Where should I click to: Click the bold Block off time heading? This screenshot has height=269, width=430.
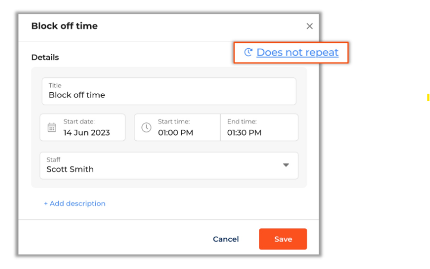[65, 26]
